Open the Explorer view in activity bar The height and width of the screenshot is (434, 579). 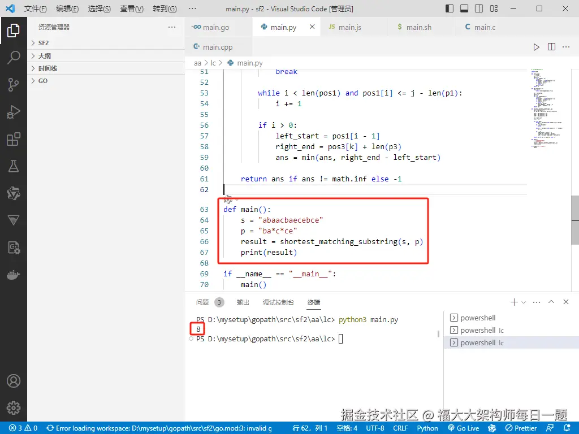click(x=14, y=31)
